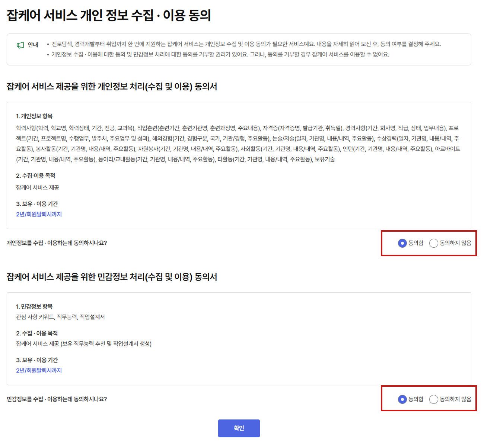Click '3. 보유 · 이용 기간' in 개인정보 box
This screenshot has width=481, height=444.
click(37, 204)
